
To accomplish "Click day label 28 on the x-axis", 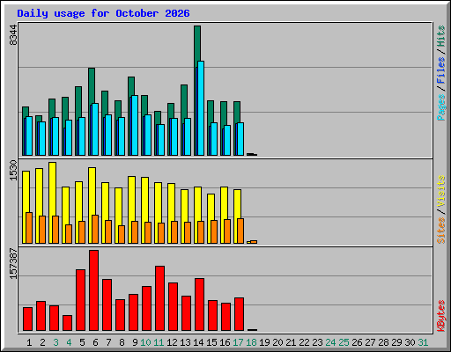I will tap(383, 342).
